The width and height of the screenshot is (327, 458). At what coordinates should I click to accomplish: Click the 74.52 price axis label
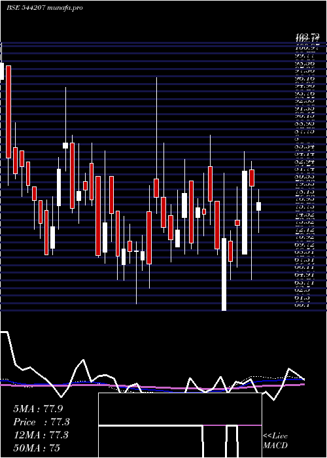coord(305,214)
